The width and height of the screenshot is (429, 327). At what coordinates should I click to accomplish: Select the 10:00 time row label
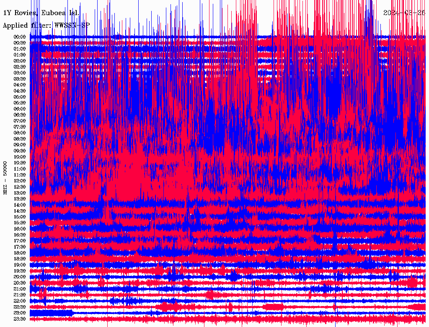coord(20,157)
